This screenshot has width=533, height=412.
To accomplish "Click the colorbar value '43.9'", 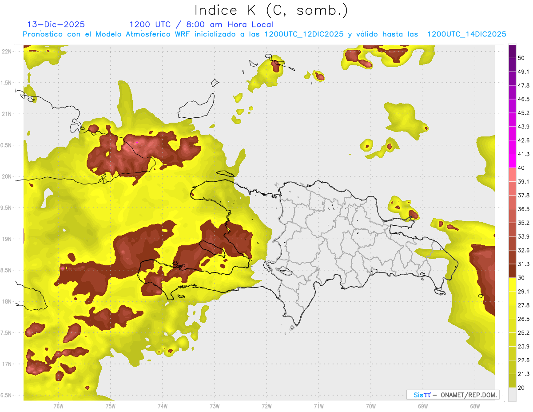I will tap(524, 127).
